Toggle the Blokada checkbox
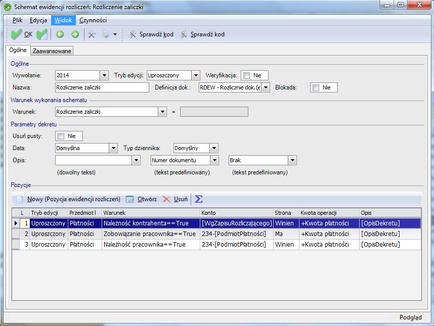 [x=316, y=87]
